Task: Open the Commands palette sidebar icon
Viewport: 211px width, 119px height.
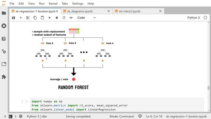Action: click(4, 39)
